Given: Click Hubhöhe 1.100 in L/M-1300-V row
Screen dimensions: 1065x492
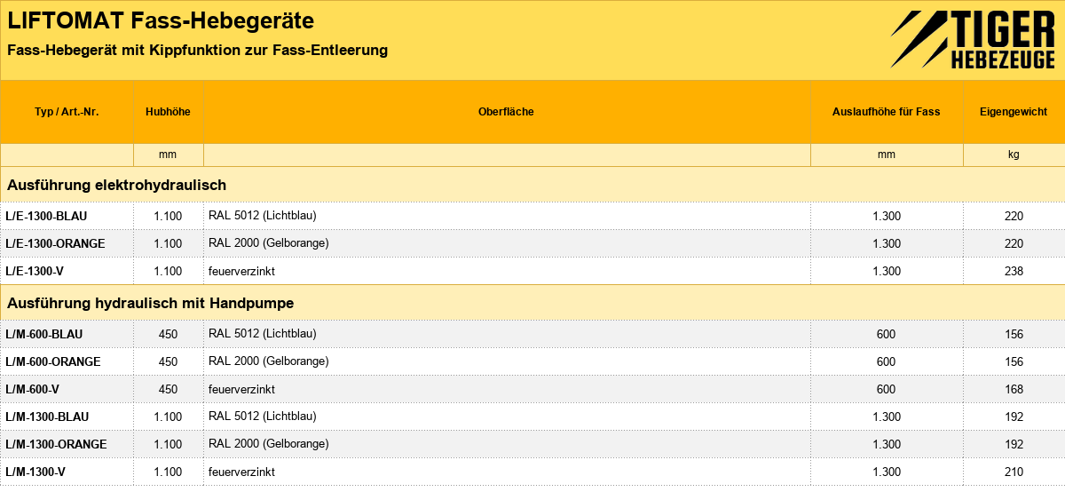Looking at the screenshot, I should 168,472.
